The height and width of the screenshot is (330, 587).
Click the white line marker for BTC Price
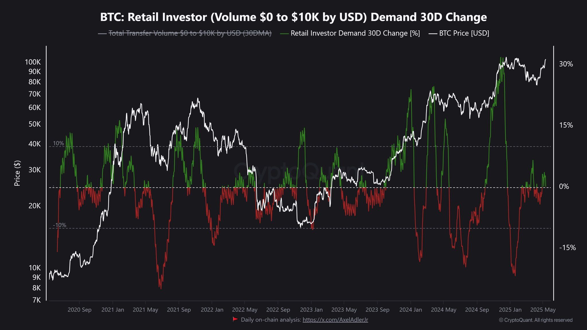click(x=433, y=33)
